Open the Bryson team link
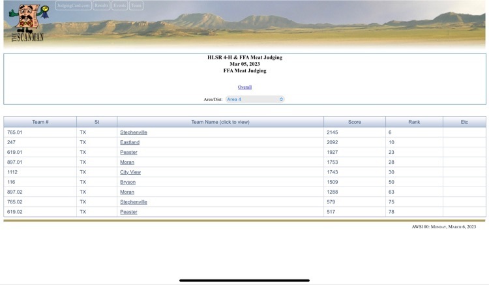Image resolution: width=489 pixels, height=285 pixels. (x=128, y=182)
